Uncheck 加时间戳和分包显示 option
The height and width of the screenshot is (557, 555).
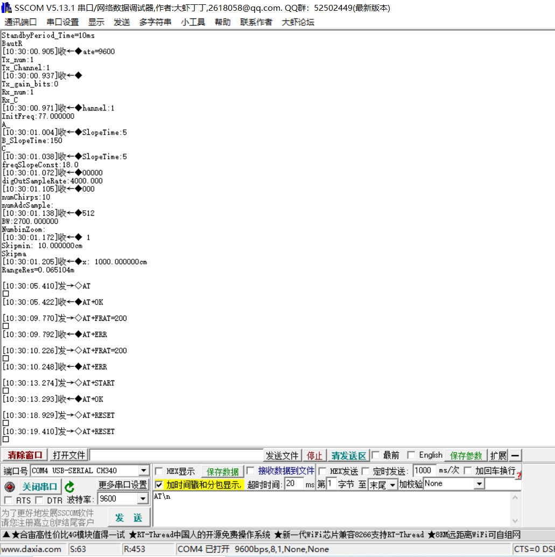pos(159,485)
